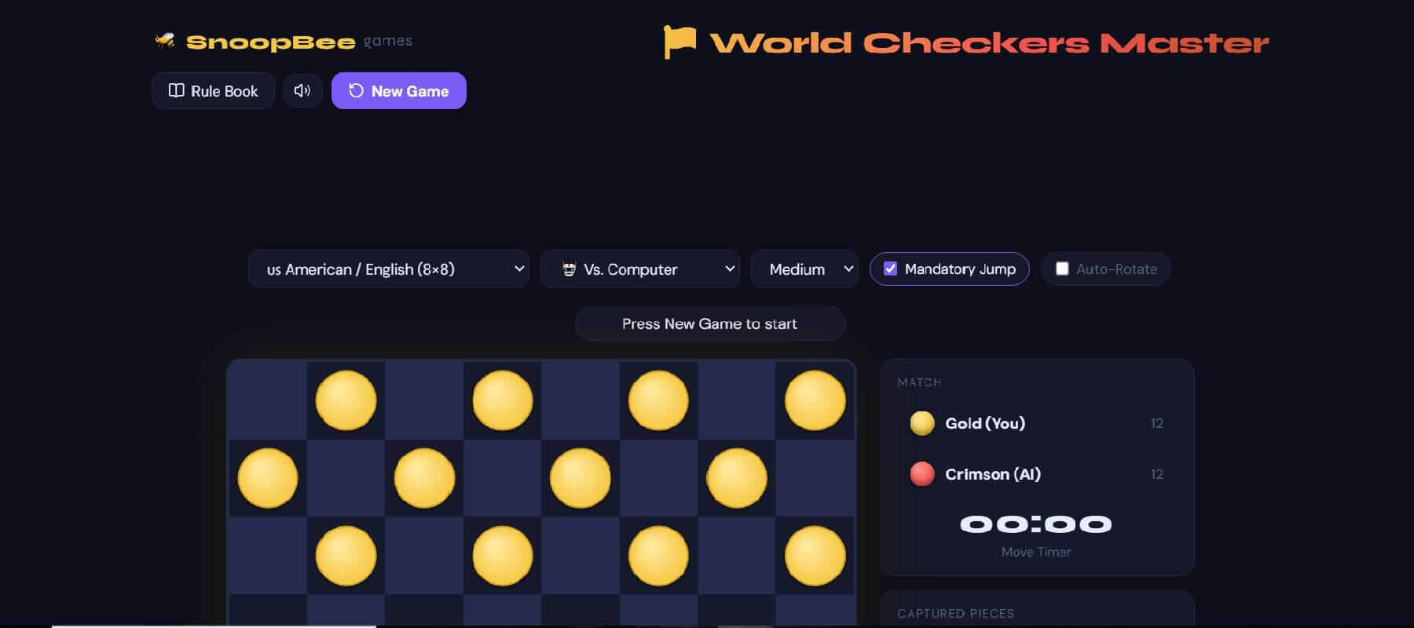Select the rightmost gold piece in the second row

coord(737,478)
